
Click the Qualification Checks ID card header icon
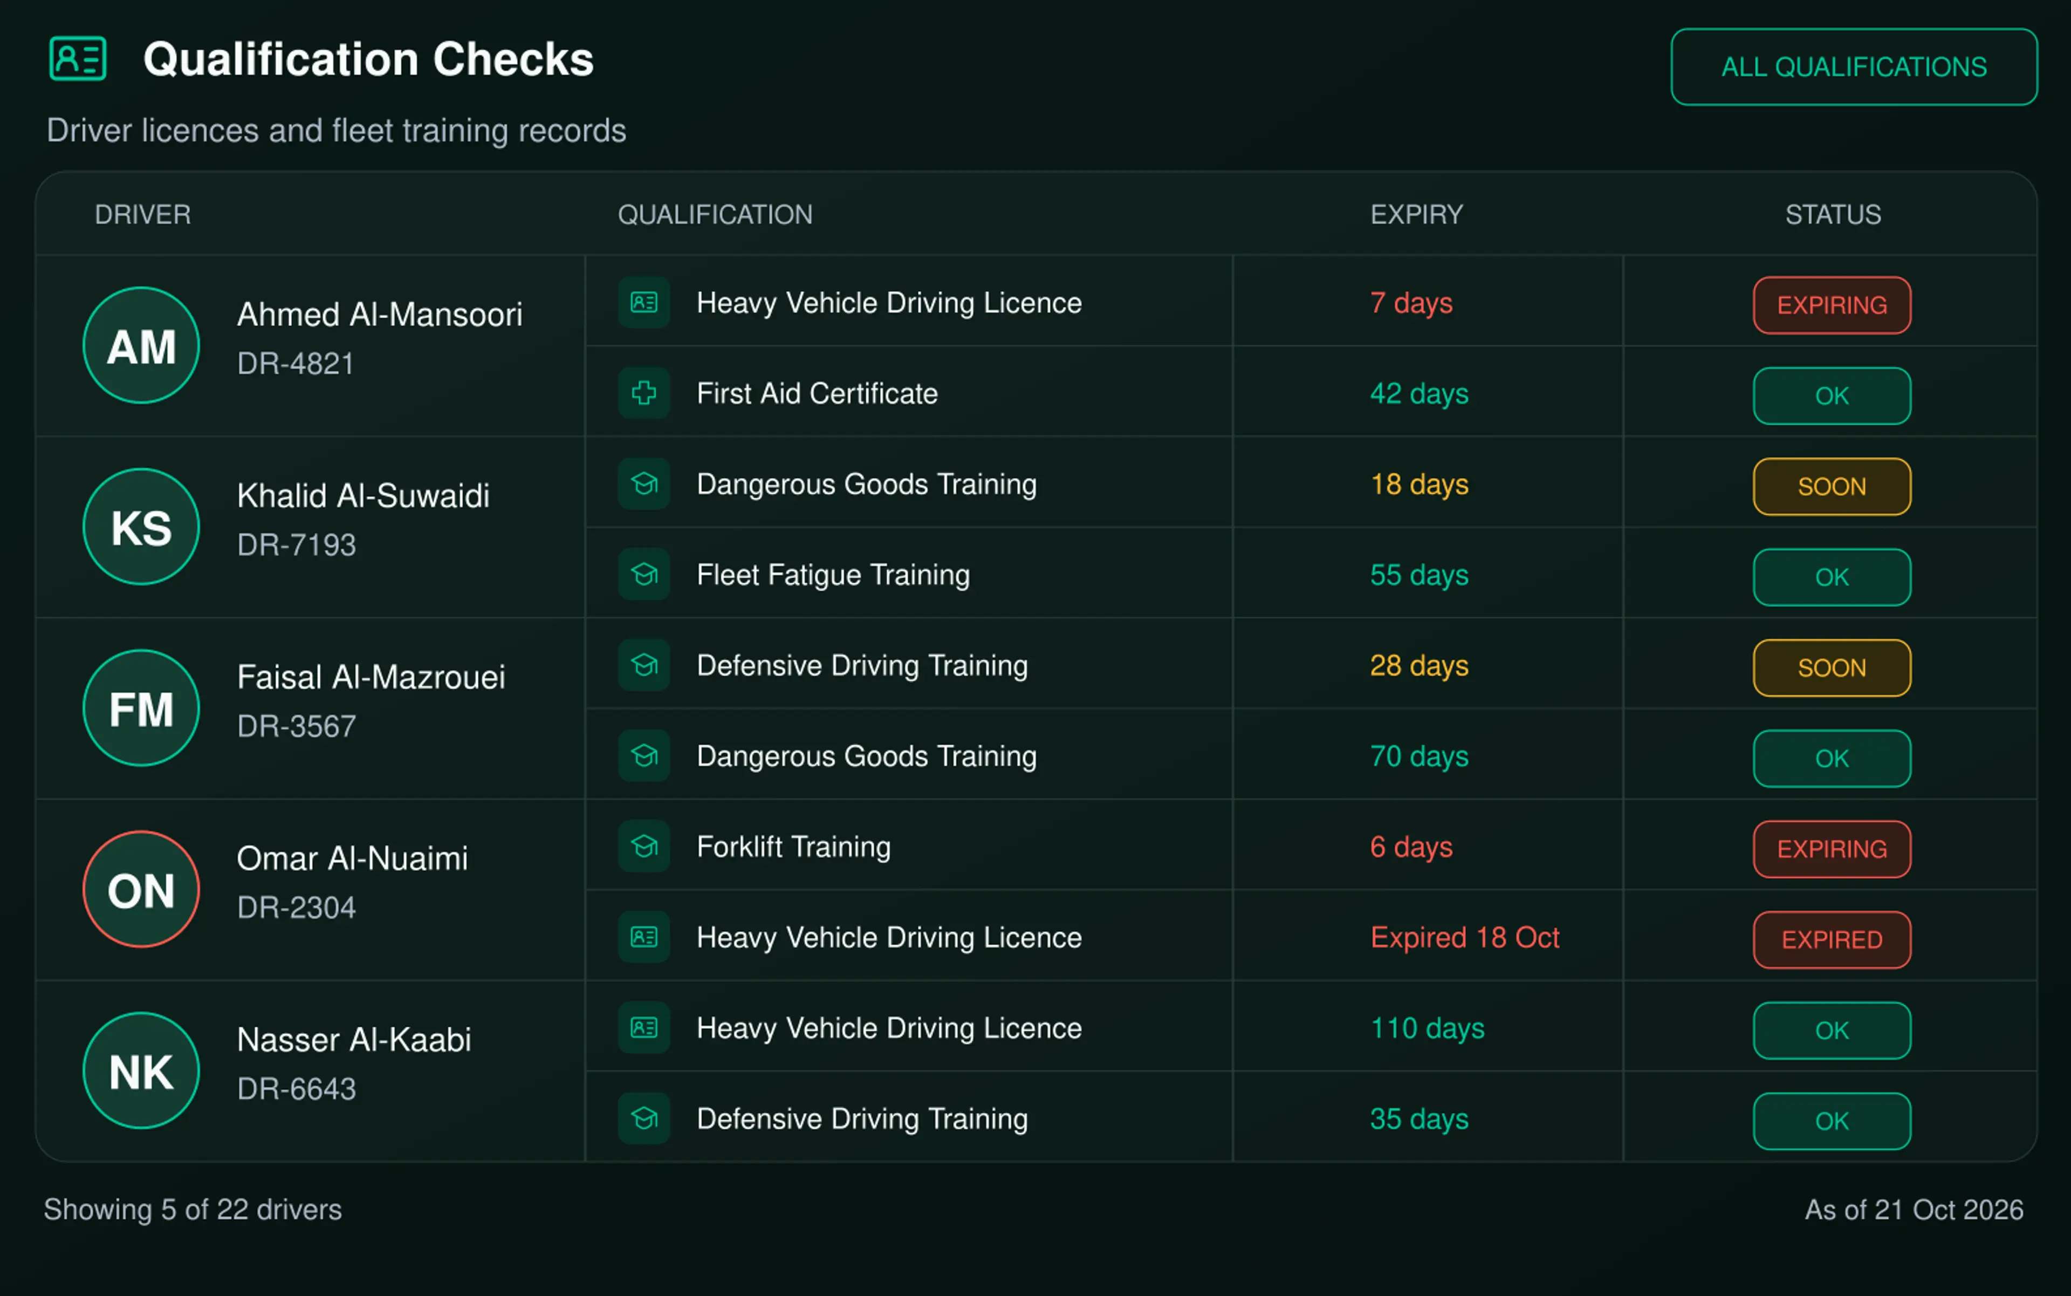click(x=78, y=58)
